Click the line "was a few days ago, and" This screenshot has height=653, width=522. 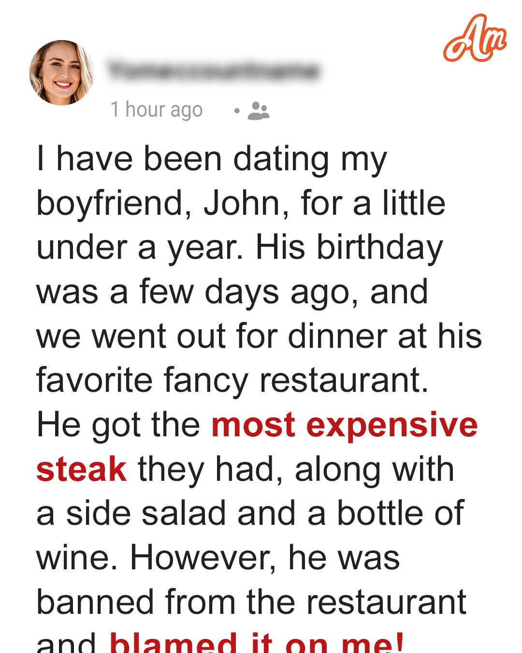click(x=232, y=292)
